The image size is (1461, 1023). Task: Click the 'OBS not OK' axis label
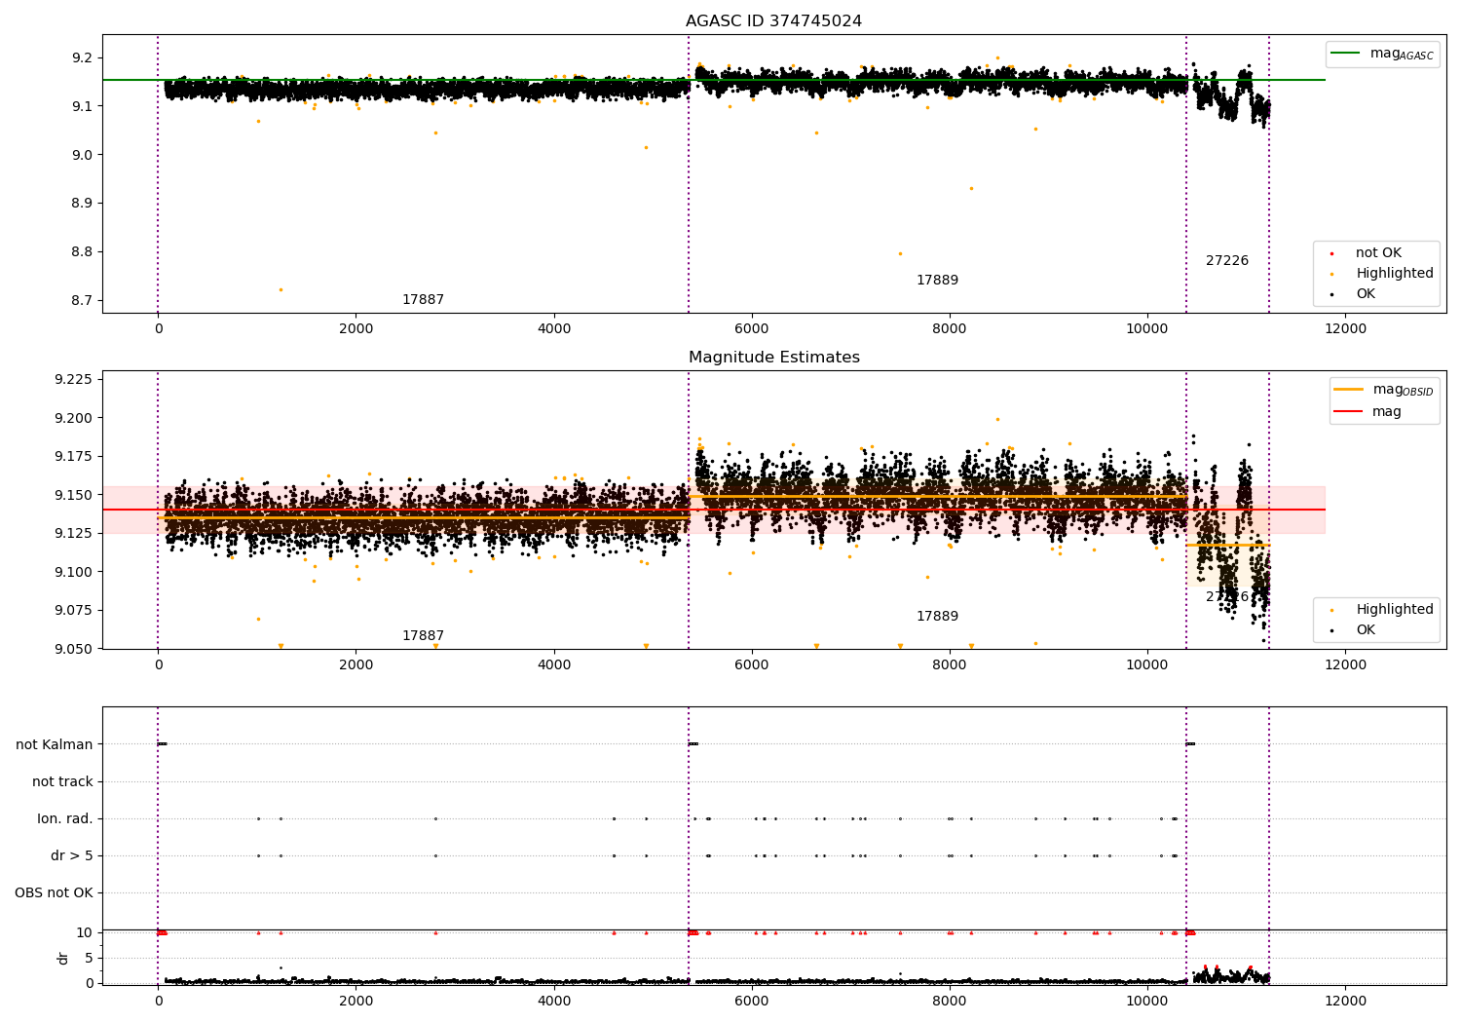55,893
